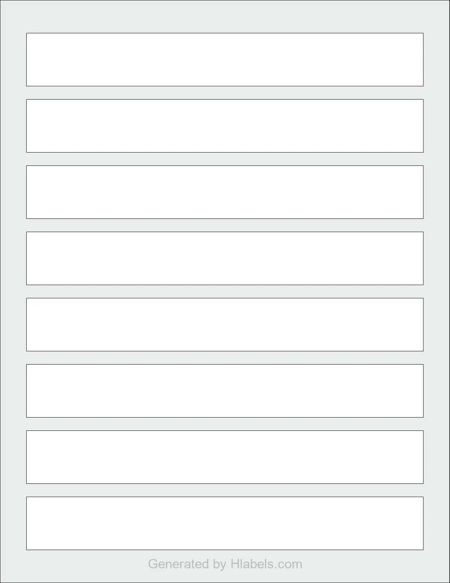Click the third label rectangle

(x=225, y=192)
